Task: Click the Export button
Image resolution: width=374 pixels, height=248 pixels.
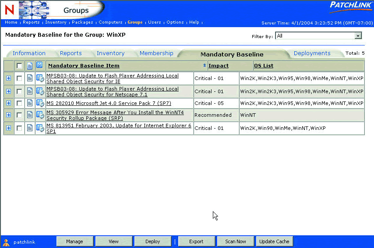Action: (x=196, y=241)
